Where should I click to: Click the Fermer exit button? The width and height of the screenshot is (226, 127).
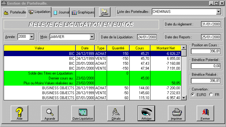click(x=205, y=113)
